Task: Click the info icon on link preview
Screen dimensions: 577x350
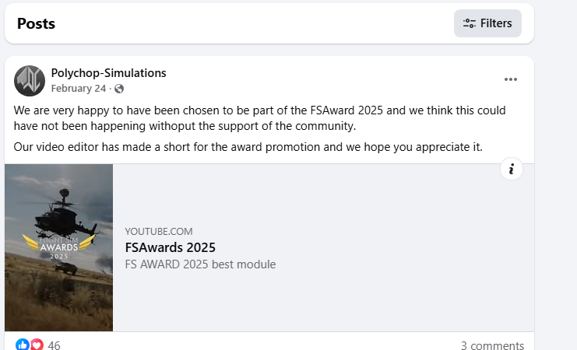Action: 512,169
